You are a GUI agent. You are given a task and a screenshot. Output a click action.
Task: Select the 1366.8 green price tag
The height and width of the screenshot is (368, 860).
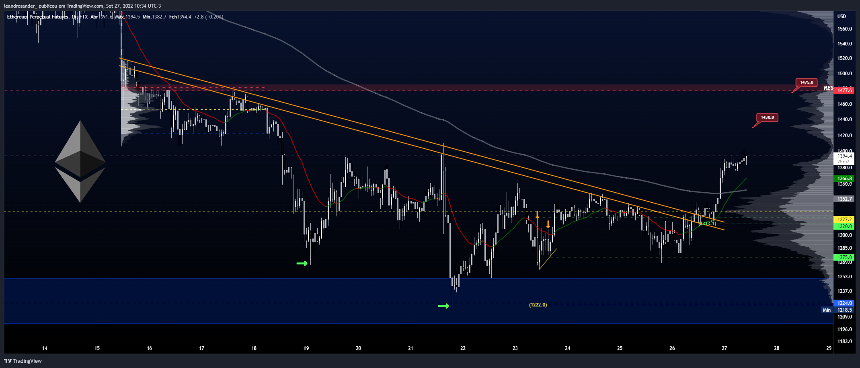pos(844,179)
